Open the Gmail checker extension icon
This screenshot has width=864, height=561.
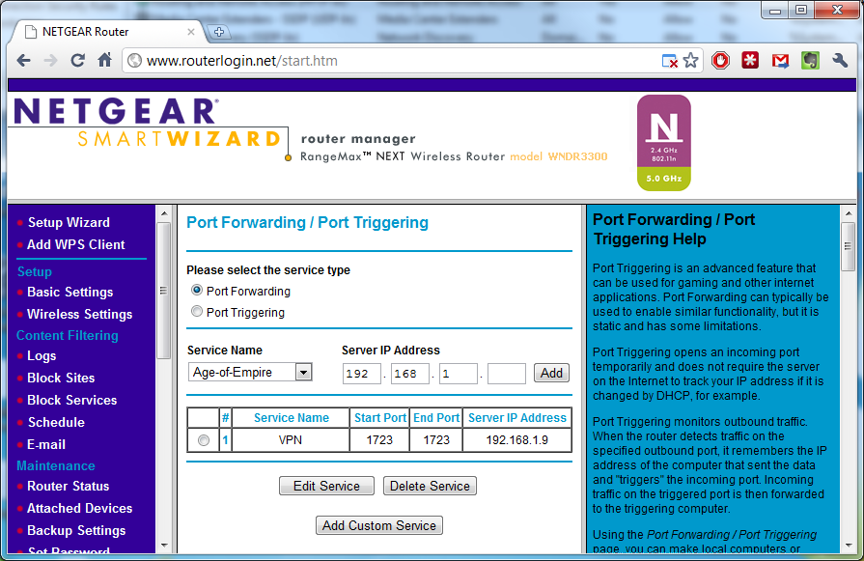[780, 61]
